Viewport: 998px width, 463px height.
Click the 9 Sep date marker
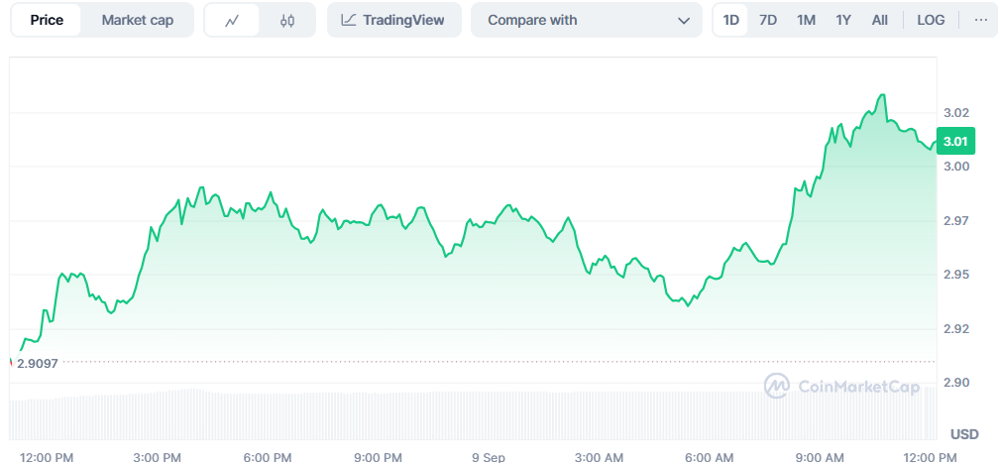[x=488, y=456]
